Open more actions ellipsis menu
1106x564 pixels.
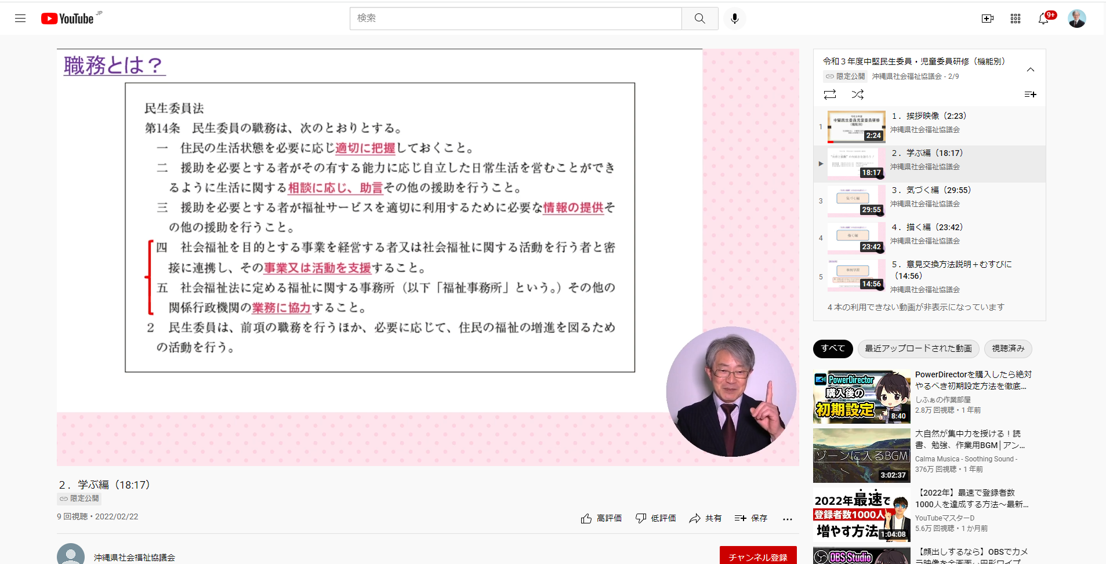[x=787, y=519]
